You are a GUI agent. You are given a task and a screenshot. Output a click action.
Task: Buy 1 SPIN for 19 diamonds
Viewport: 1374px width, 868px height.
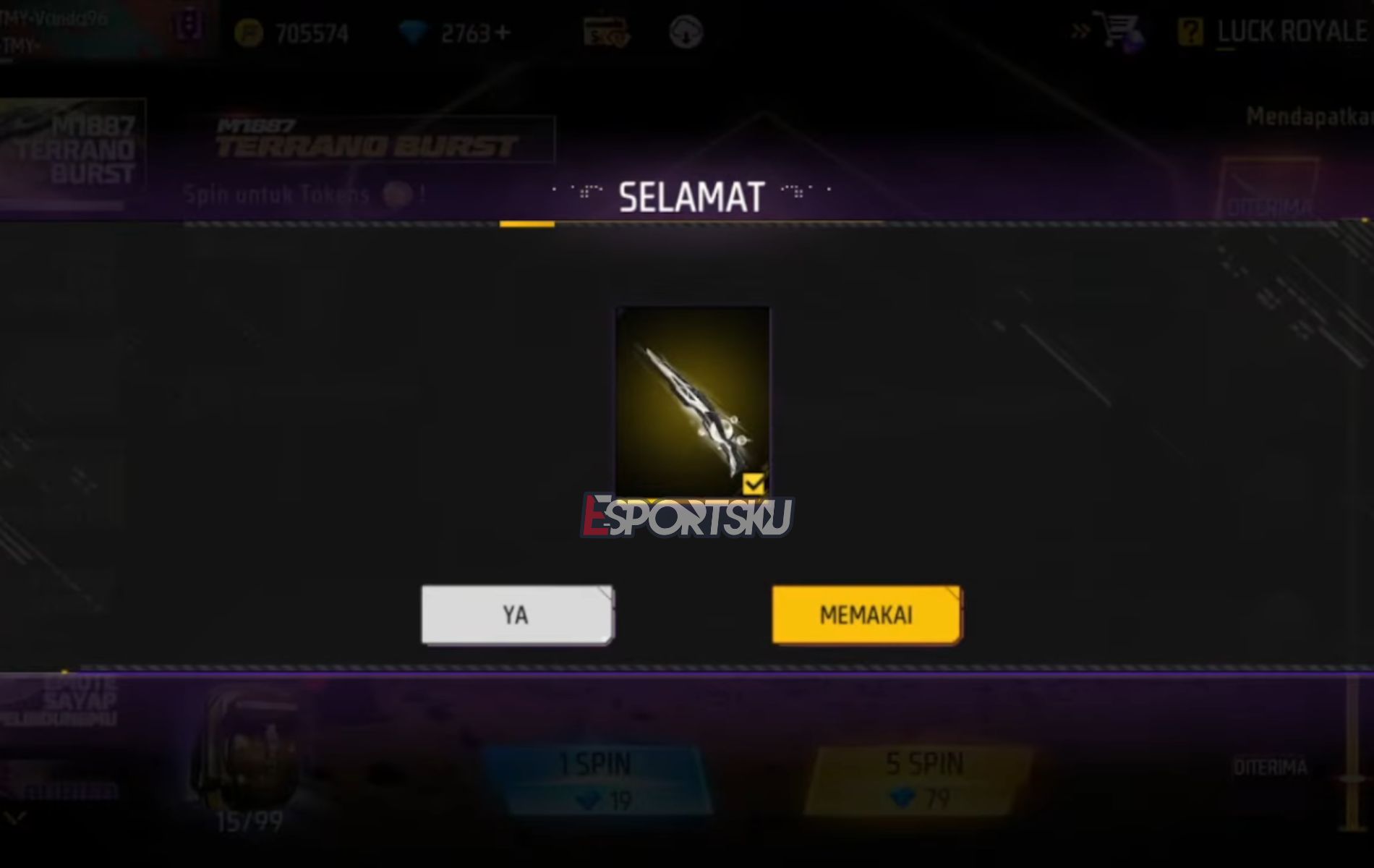tap(597, 781)
